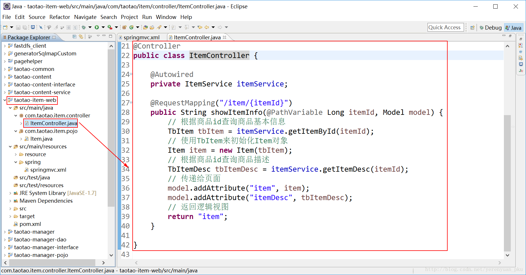Click the New Java Package icon
The width and height of the screenshot is (526, 275).
[124, 27]
